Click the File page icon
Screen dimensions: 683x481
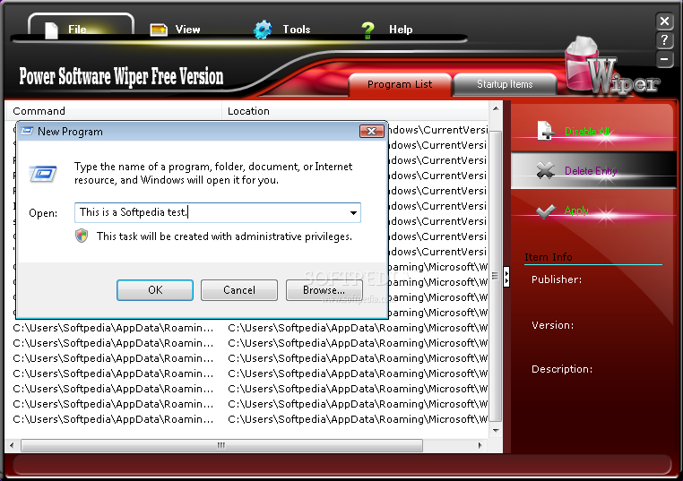[x=51, y=30]
